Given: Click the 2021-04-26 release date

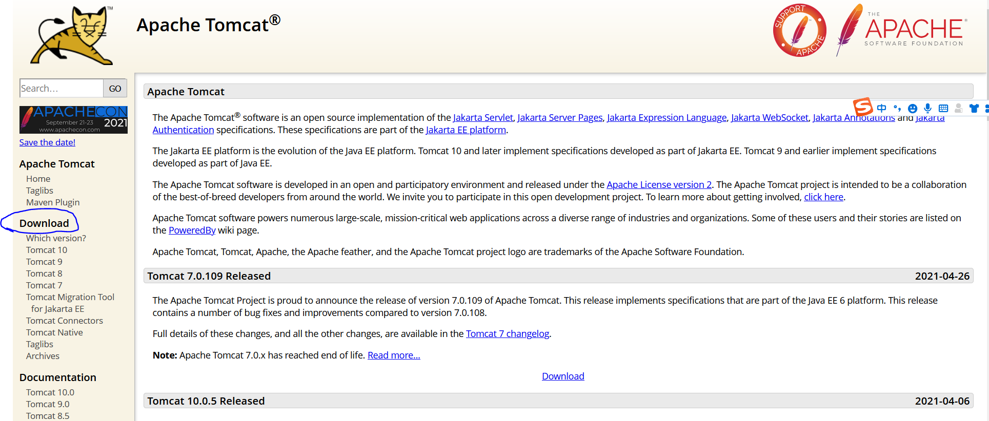Looking at the screenshot, I should point(942,276).
